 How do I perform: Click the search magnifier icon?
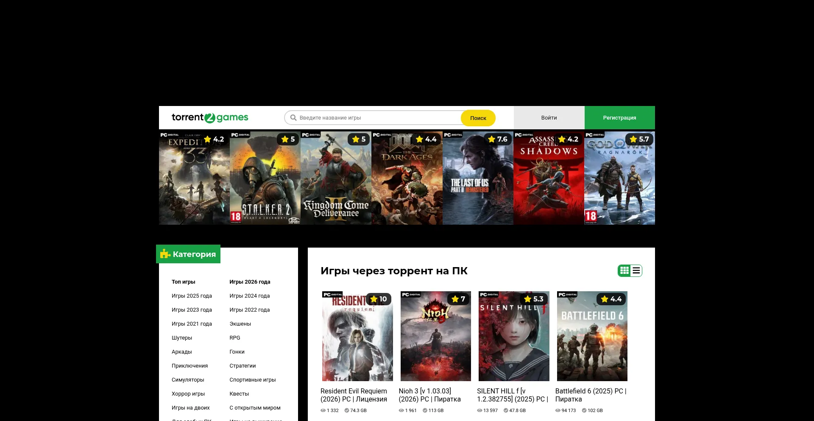293,117
